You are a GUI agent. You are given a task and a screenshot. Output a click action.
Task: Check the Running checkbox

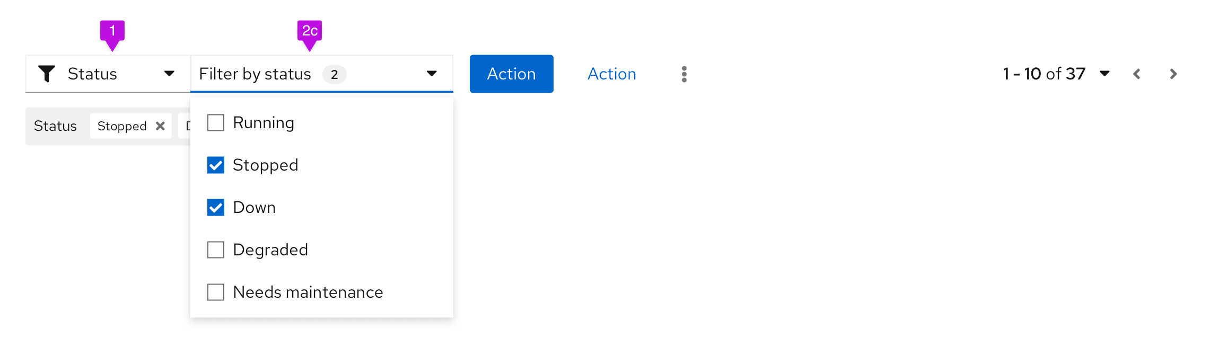coord(216,123)
